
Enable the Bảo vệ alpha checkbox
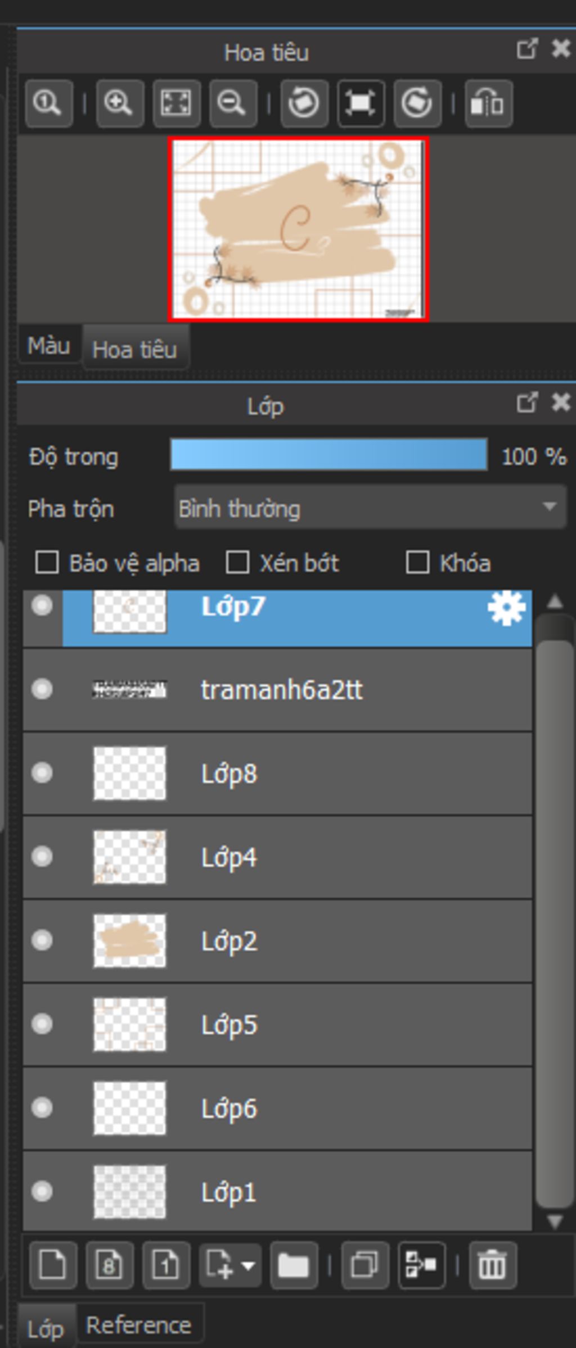(x=47, y=563)
